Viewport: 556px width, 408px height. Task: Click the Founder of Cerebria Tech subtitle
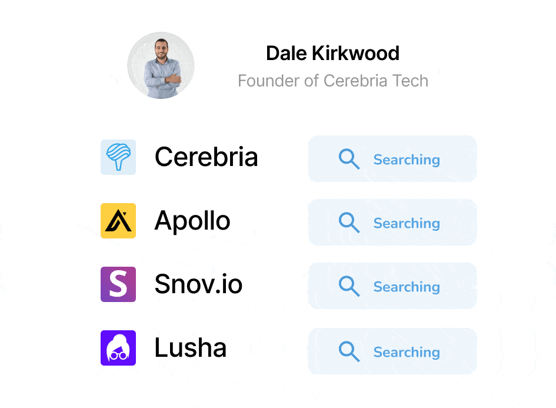tap(332, 81)
